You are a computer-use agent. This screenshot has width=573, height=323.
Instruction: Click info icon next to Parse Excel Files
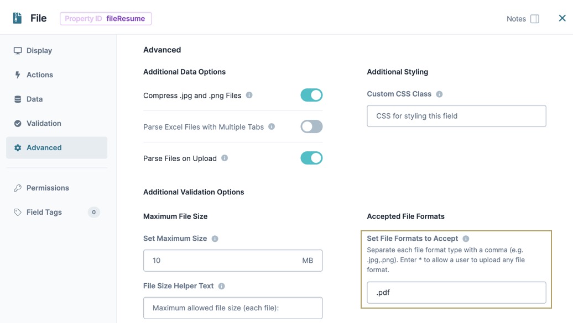coord(272,126)
